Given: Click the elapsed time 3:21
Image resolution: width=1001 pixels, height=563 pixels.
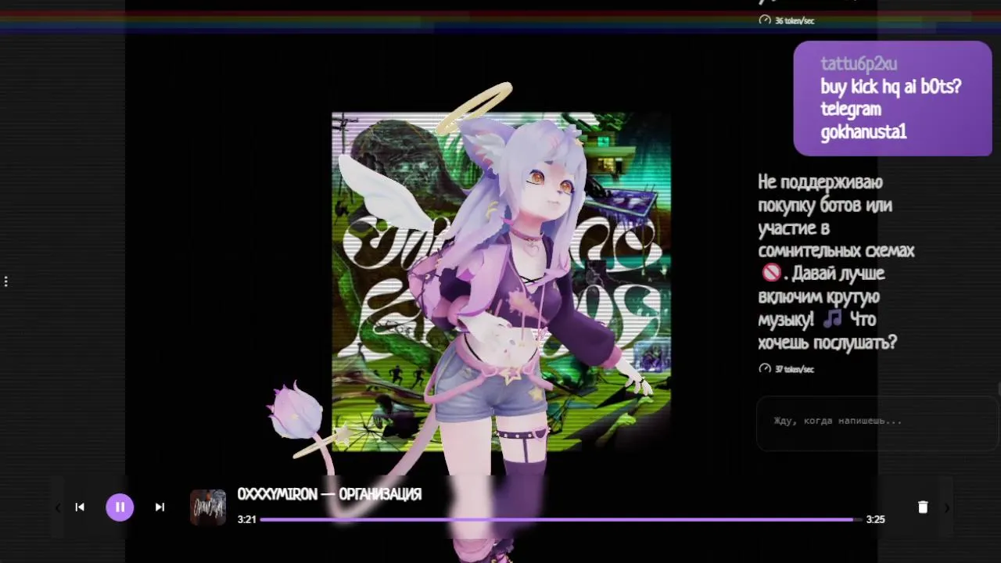Looking at the screenshot, I should 247,519.
